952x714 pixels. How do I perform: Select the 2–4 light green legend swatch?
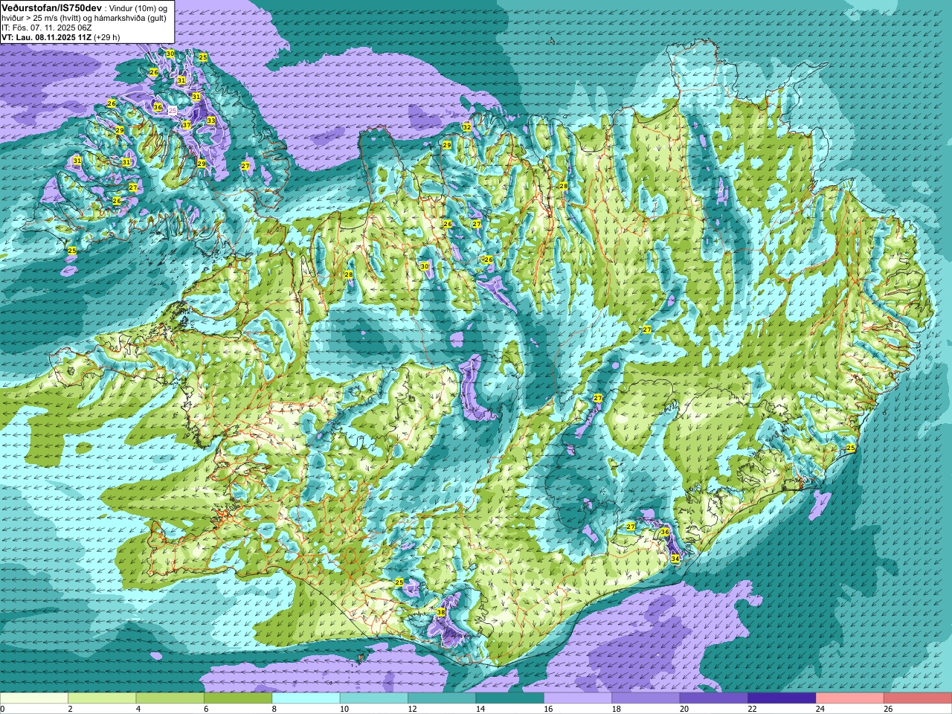102,698
